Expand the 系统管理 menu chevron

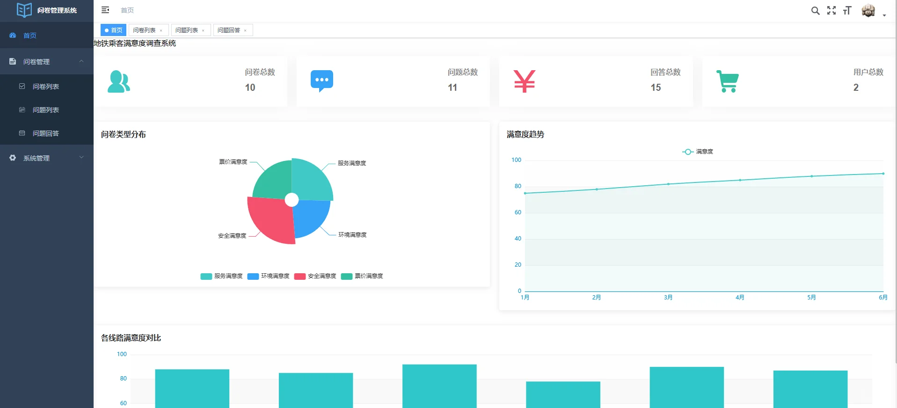point(81,158)
